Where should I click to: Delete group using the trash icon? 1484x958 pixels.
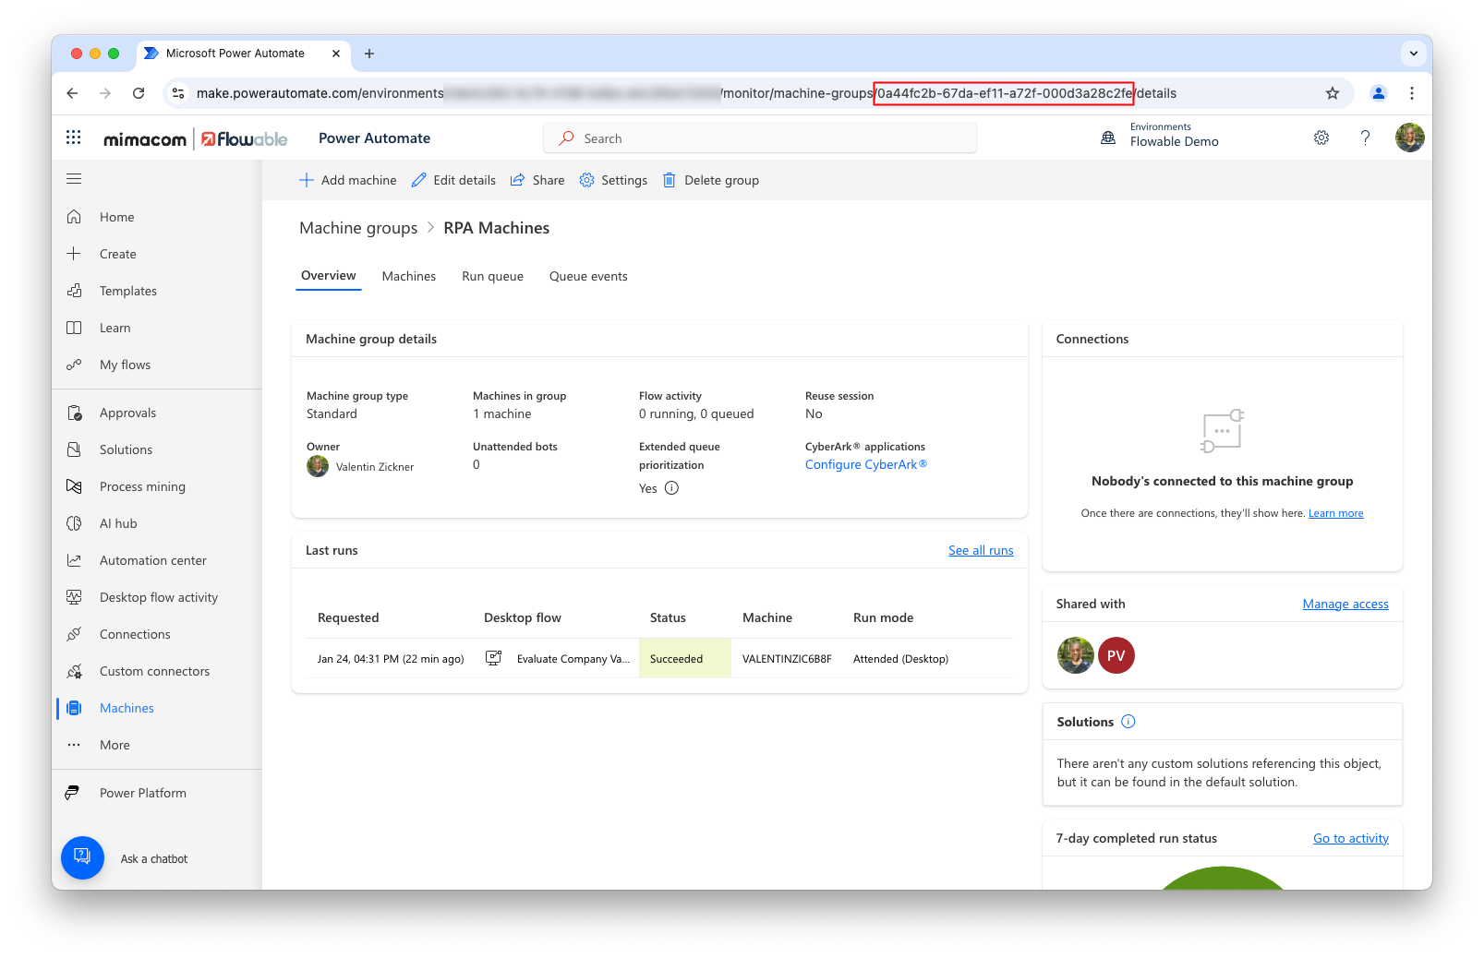tap(710, 180)
